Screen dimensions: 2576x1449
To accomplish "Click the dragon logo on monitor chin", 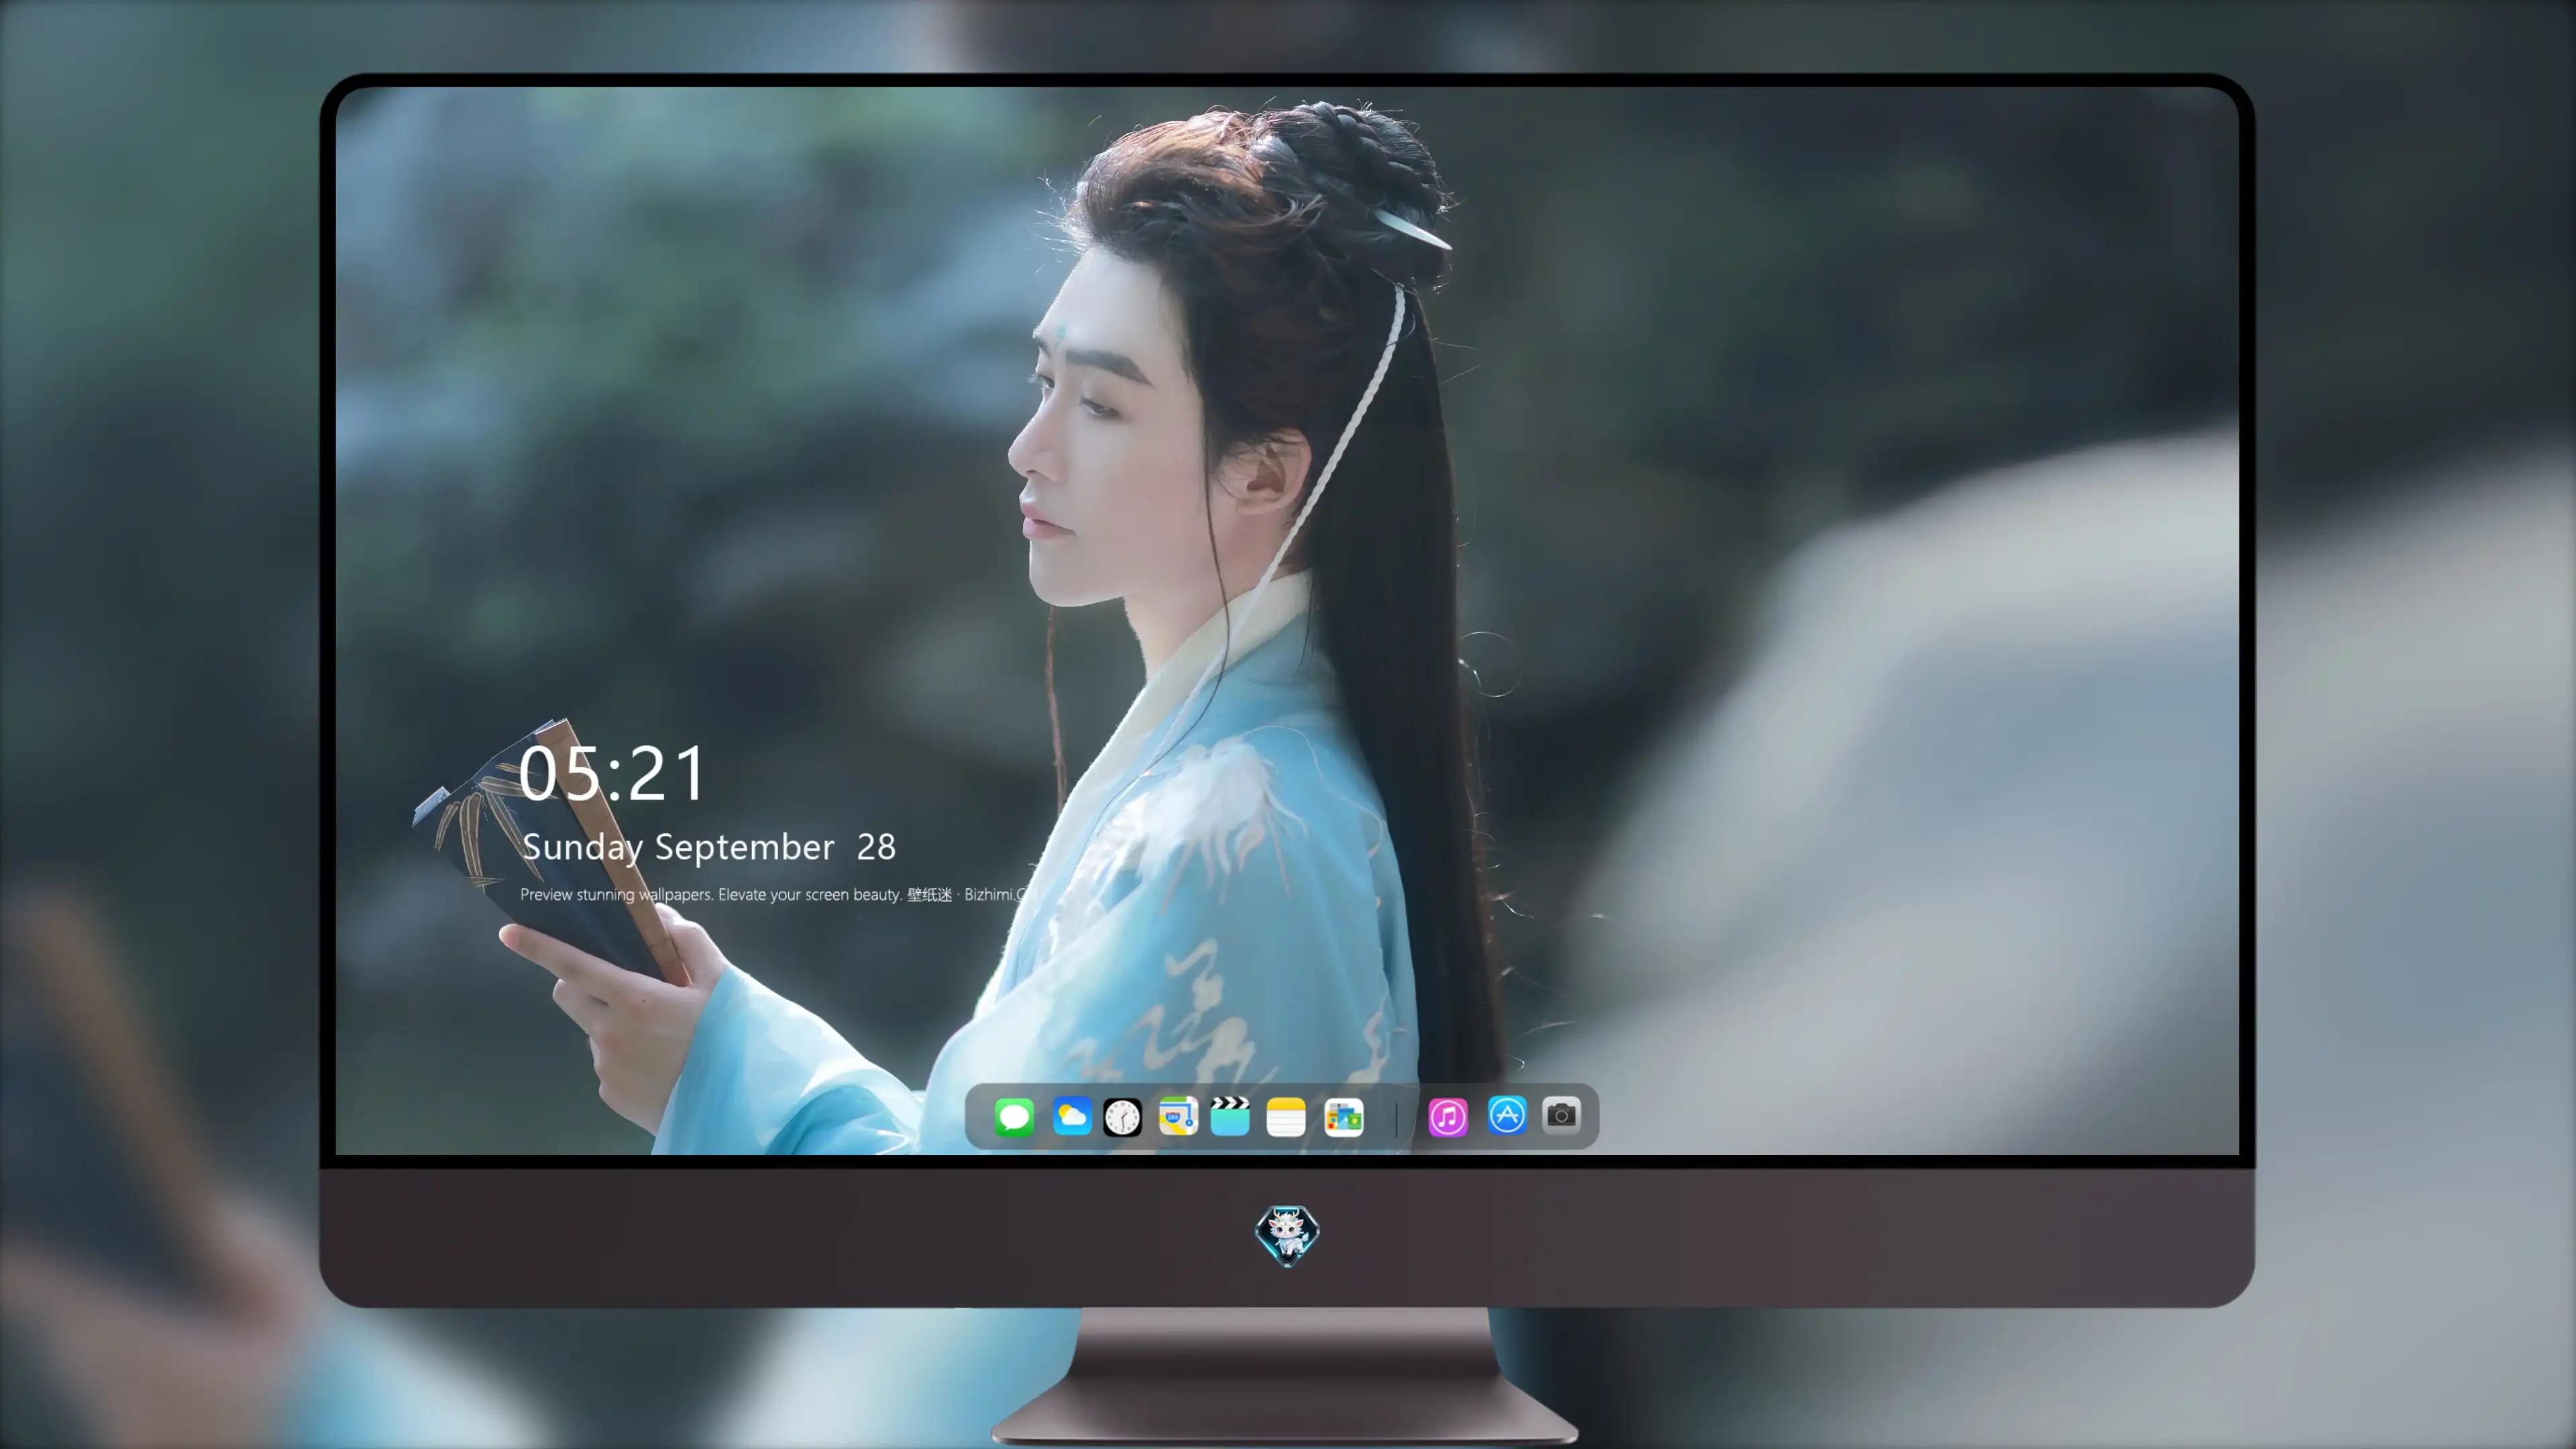I will [x=1287, y=1235].
